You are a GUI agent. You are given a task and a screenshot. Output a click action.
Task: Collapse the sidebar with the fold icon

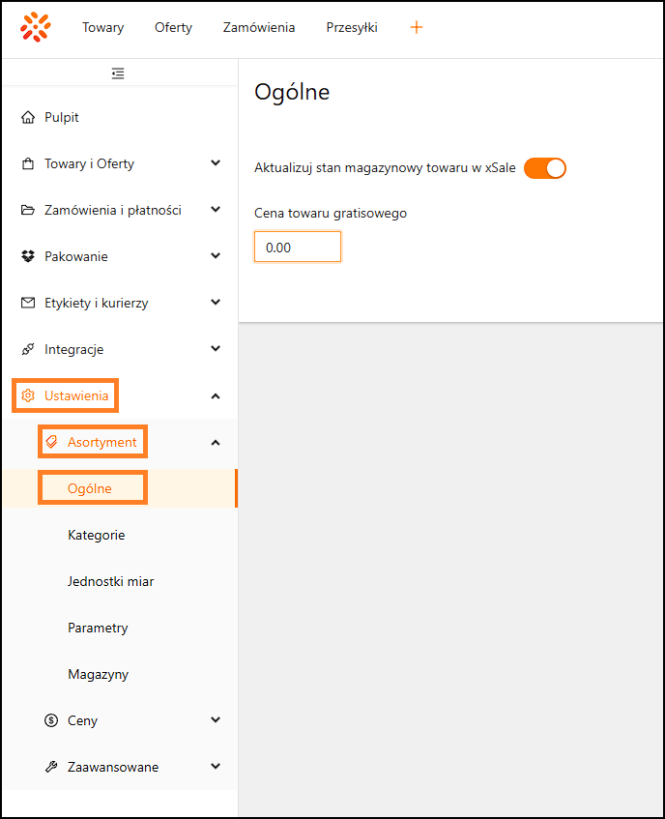[x=118, y=73]
